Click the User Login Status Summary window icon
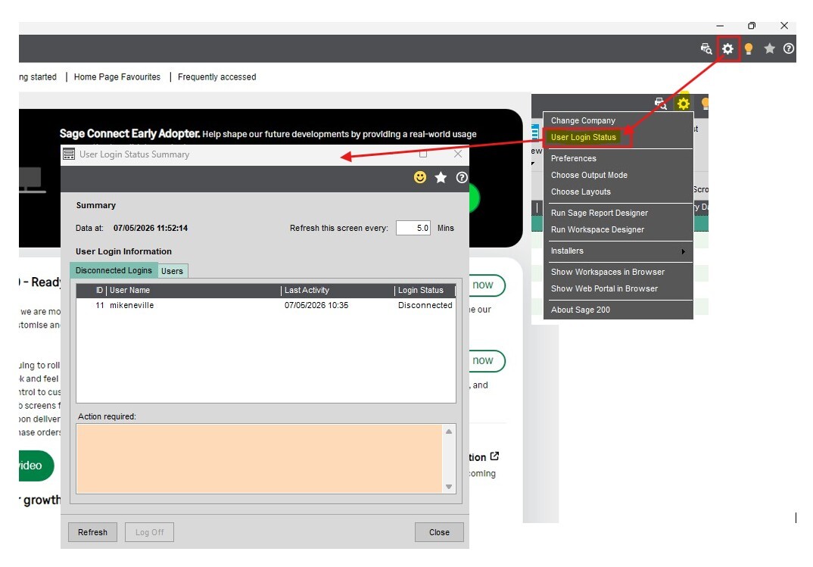The width and height of the screenshot is (813, 567). 68,154
